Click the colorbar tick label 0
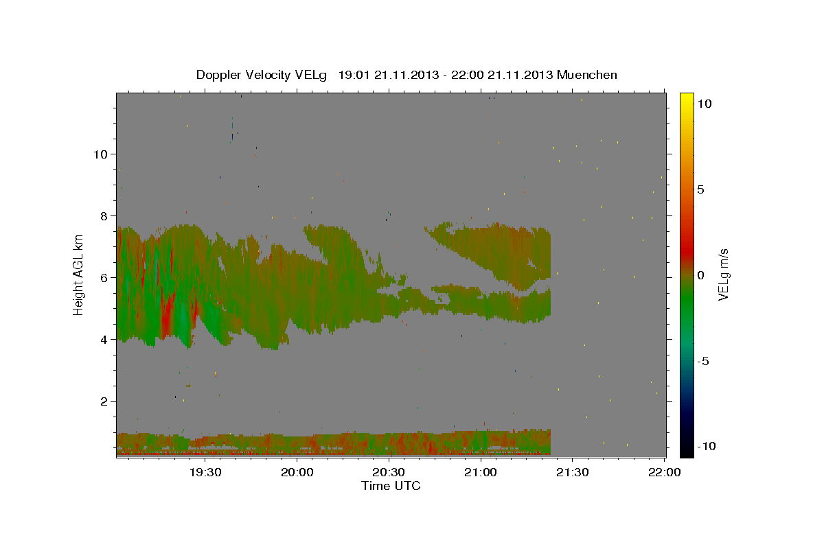Screen dimensions: 824x549 click(x=700, y=275)
